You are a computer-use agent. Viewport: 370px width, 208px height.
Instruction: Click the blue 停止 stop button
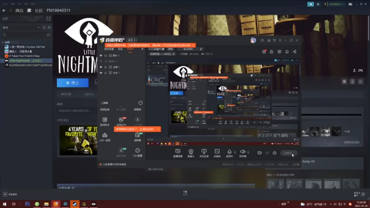click(73, 83)
